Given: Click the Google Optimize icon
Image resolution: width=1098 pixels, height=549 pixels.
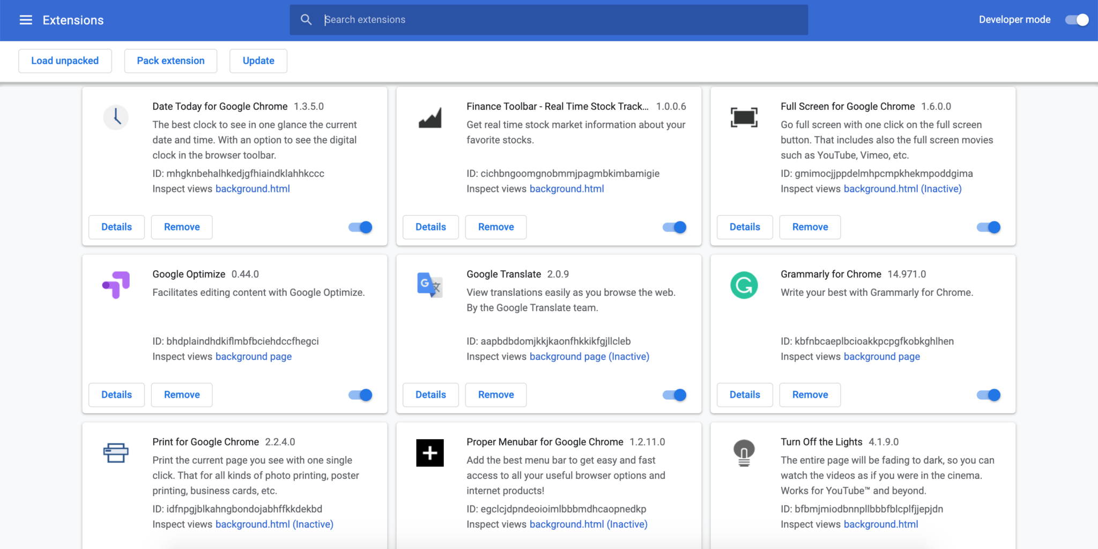Looking at the screenshot, I should [116, 285].
